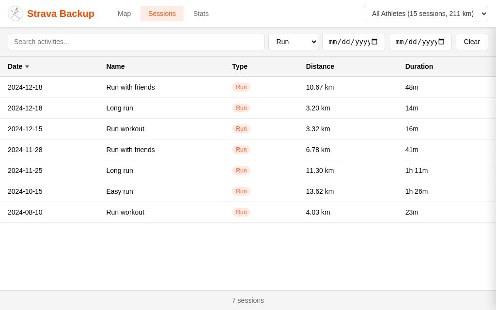The height and width of the screenshot is (310, 496).
Task: Click the 1h 11m duration cell
Action: point(416,170)
